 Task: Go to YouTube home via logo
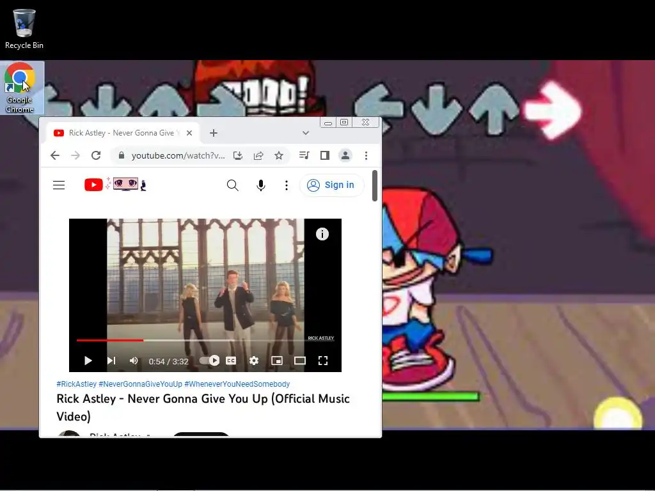[115, 184]
